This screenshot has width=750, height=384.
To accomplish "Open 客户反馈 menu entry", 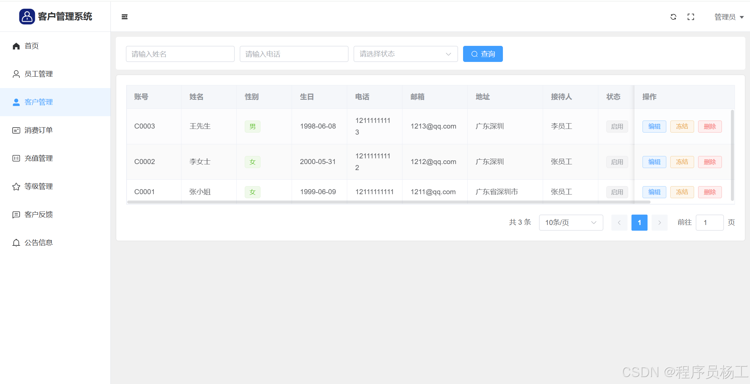I will tap(39, 215).
